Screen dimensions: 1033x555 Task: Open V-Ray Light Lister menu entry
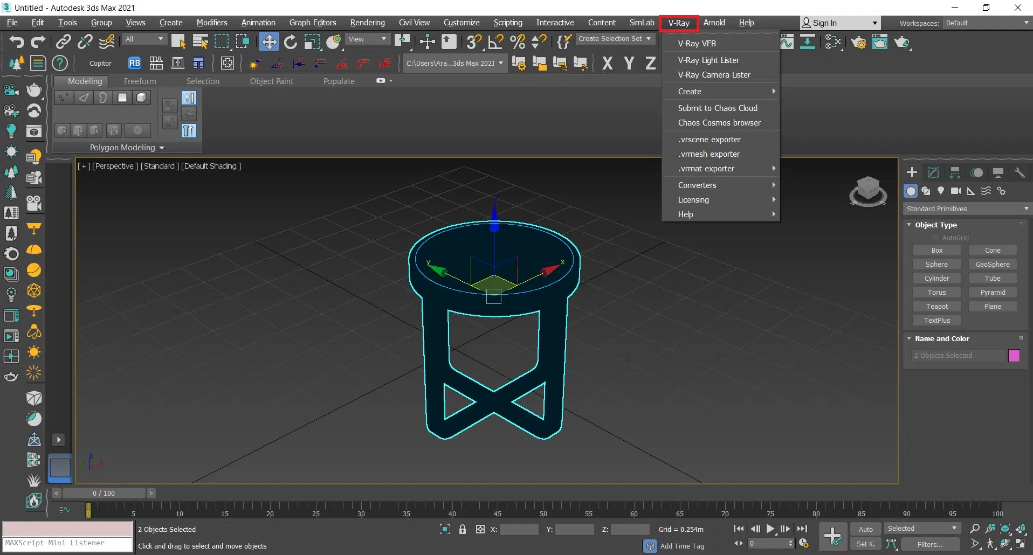pyautogui.click(x=708, y=60)
